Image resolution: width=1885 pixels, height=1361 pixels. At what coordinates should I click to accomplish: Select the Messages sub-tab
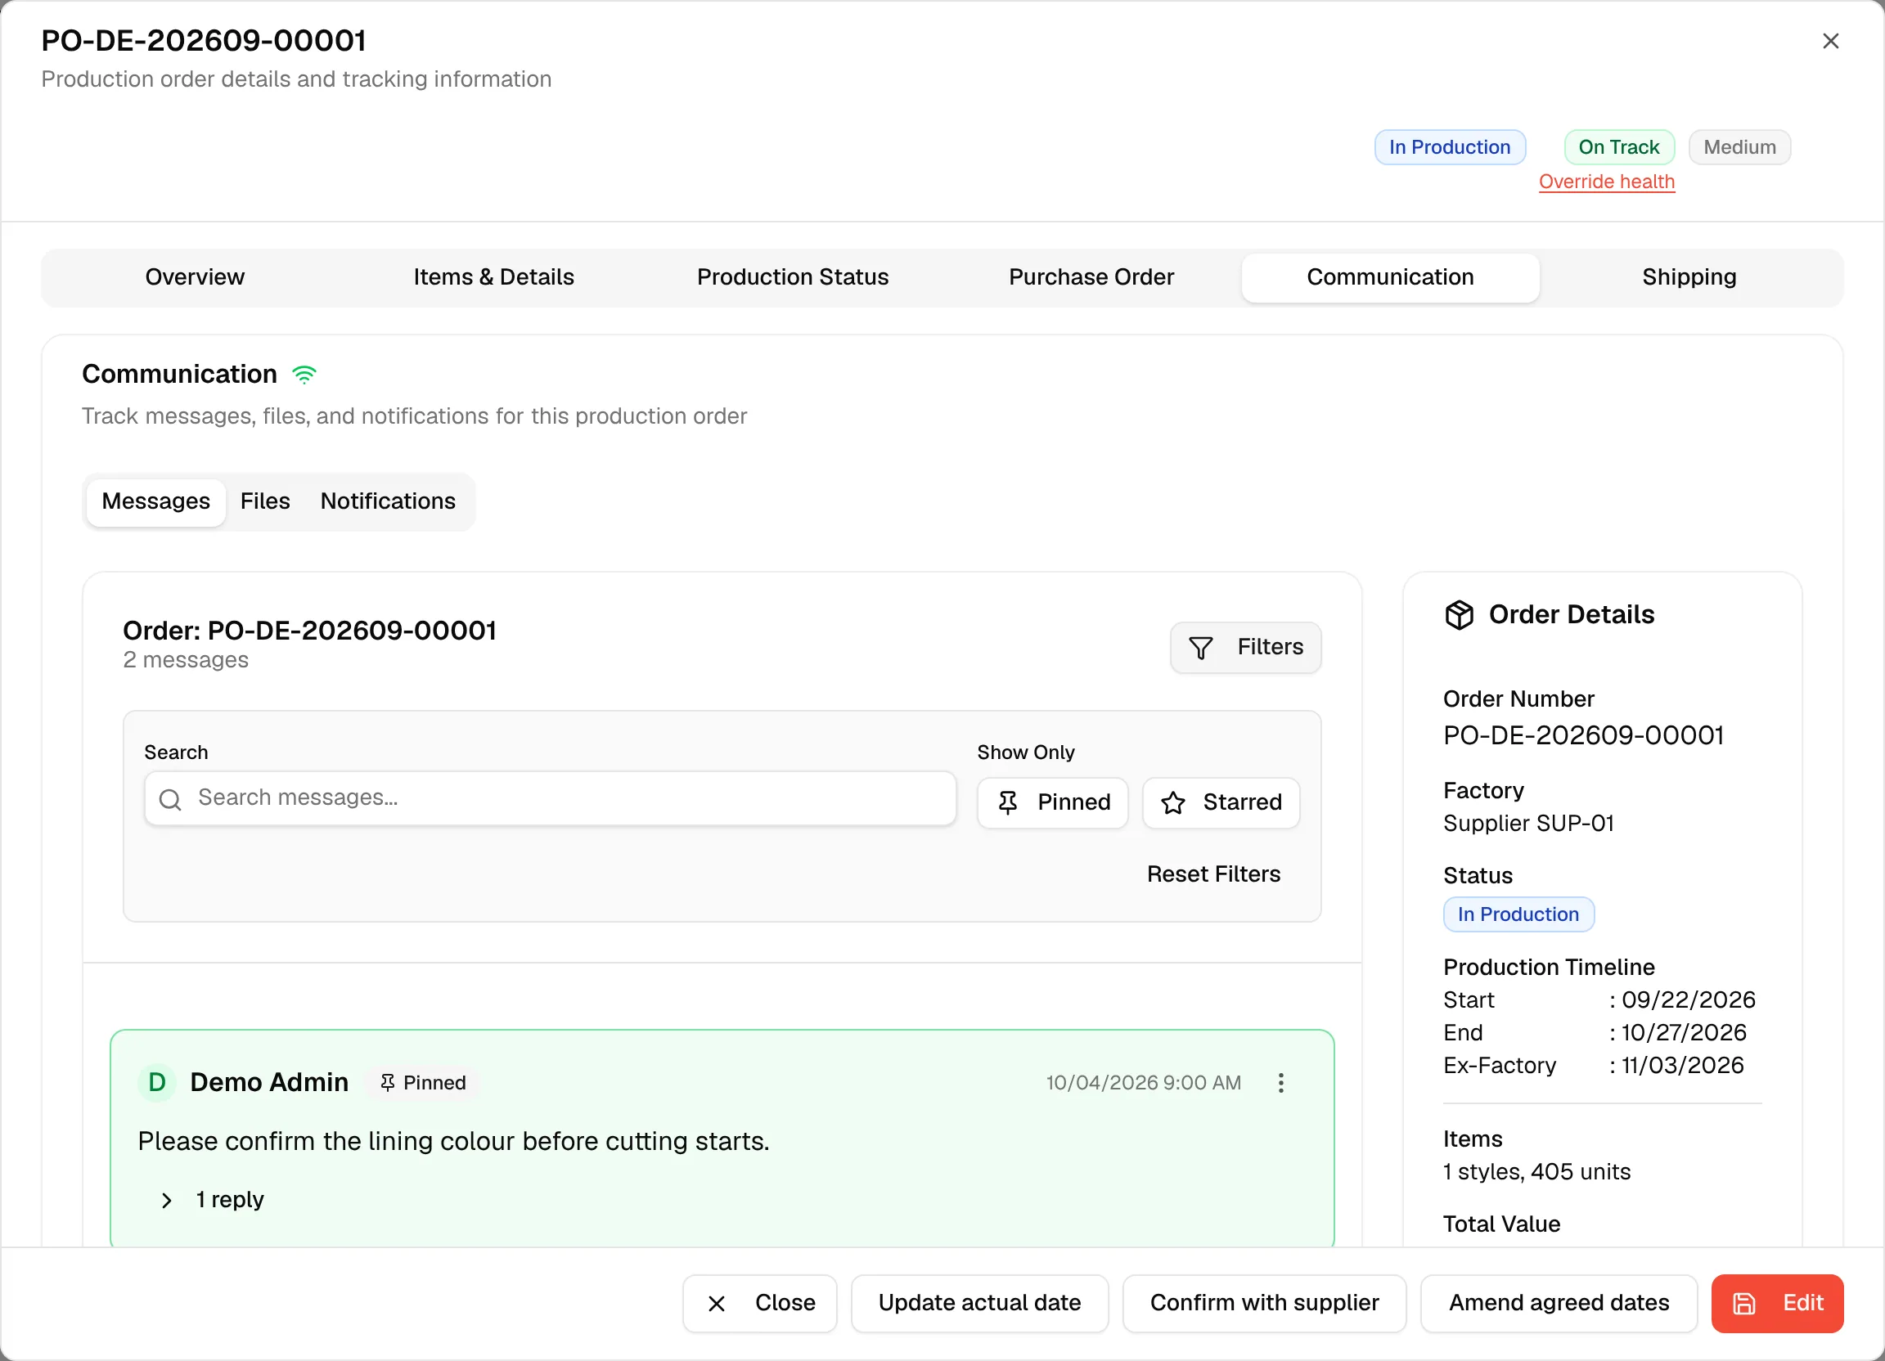tap(155, 502)
